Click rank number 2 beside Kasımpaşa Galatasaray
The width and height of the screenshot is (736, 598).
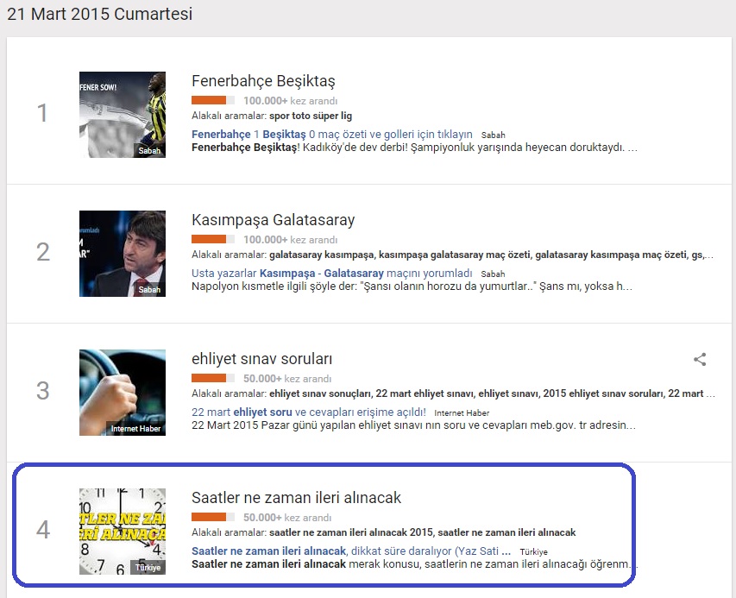tap(43, 253)
